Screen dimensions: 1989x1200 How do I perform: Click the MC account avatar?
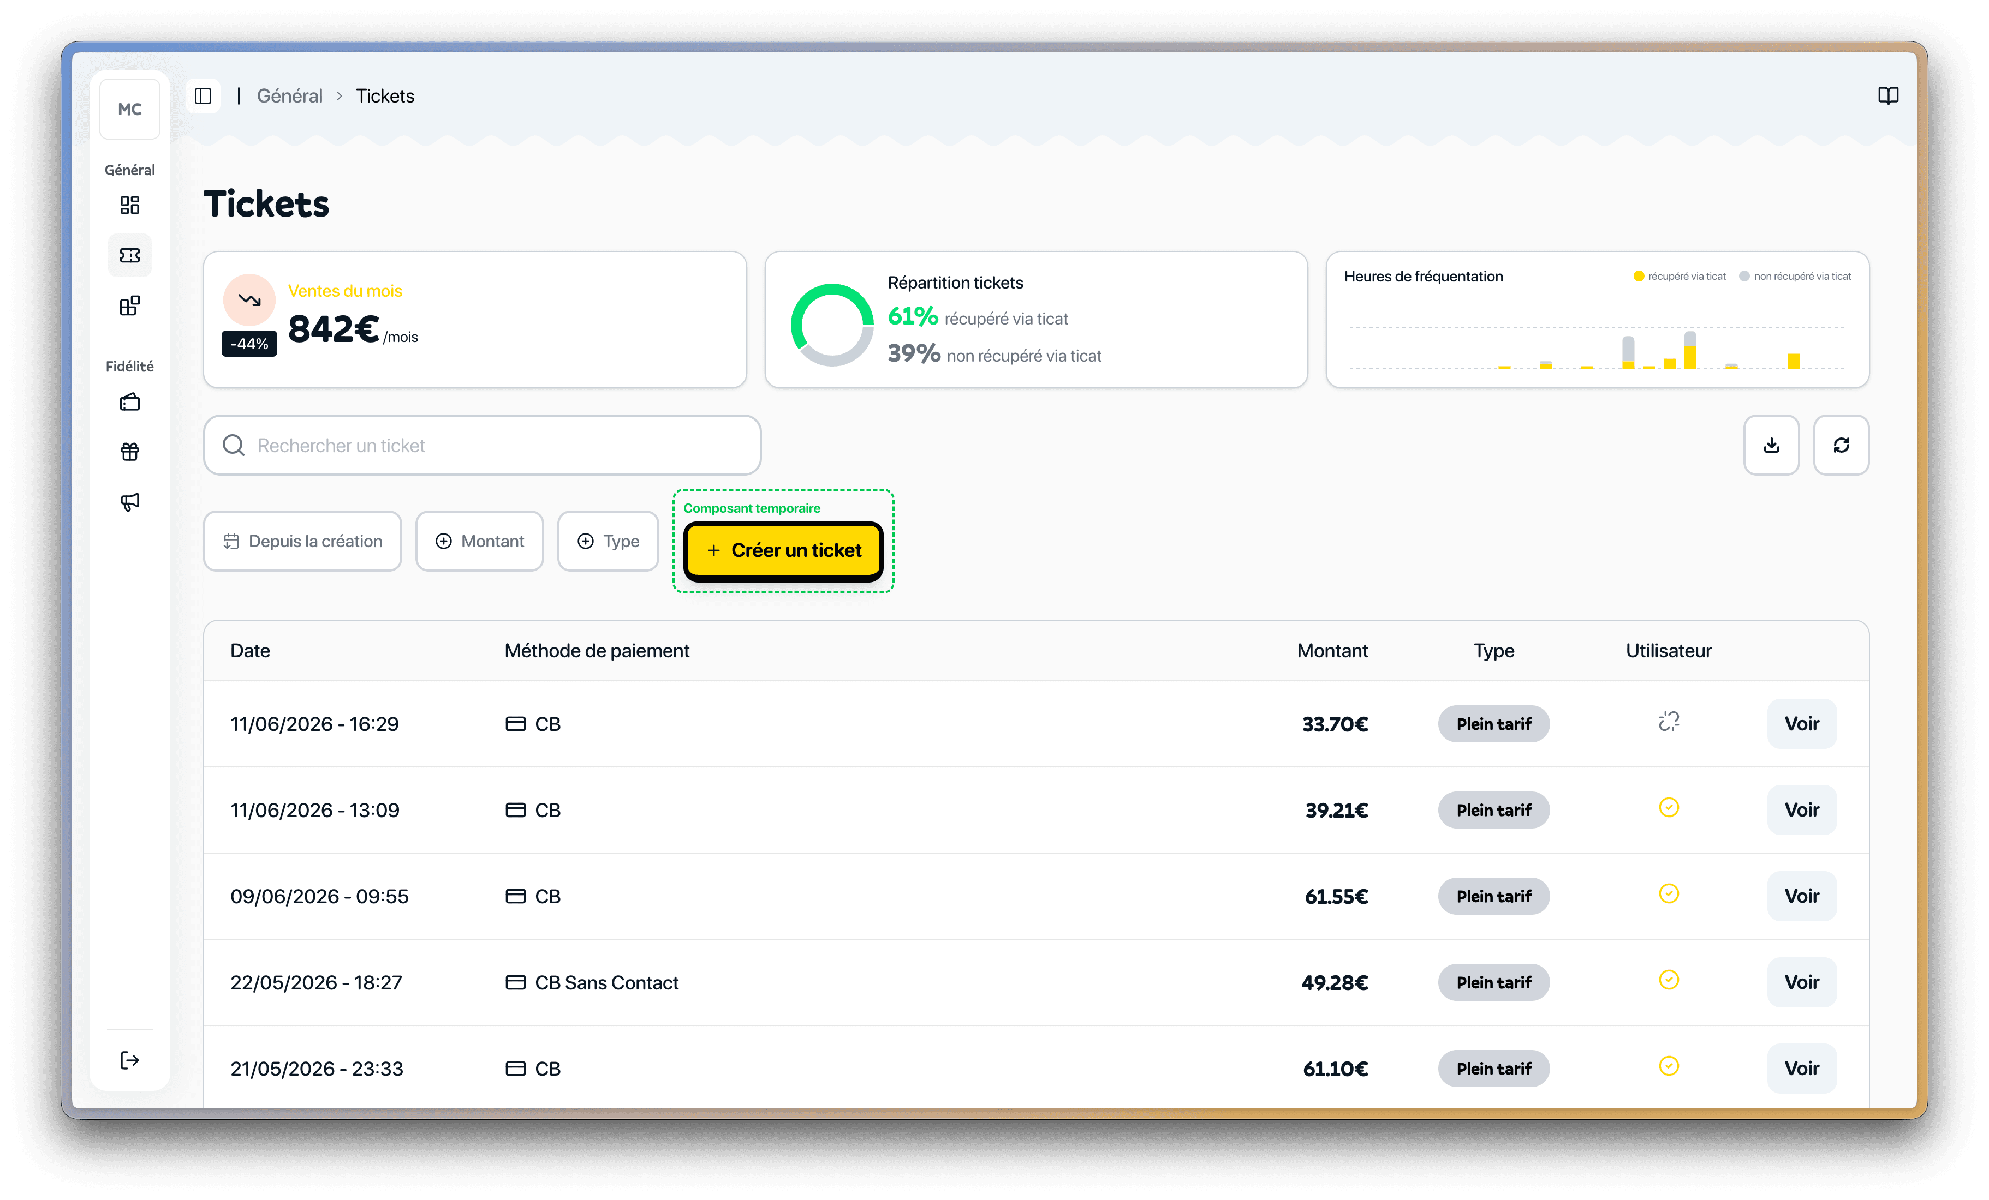point(129,109)
